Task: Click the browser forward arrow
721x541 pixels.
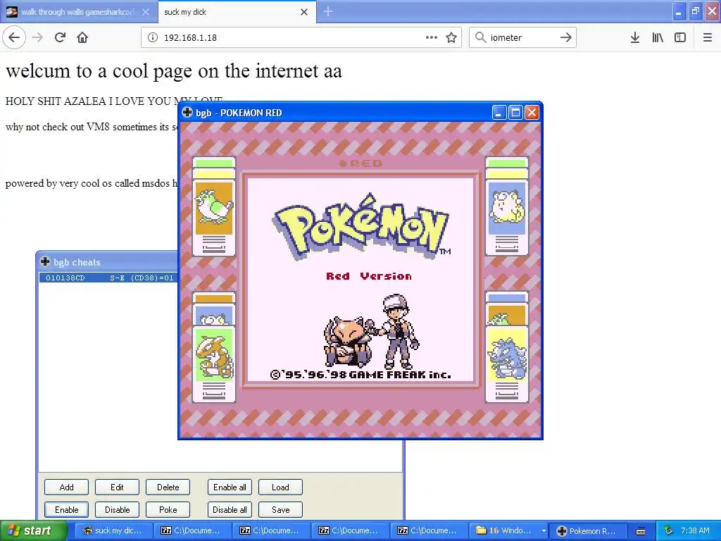Action: click(37, 37)
